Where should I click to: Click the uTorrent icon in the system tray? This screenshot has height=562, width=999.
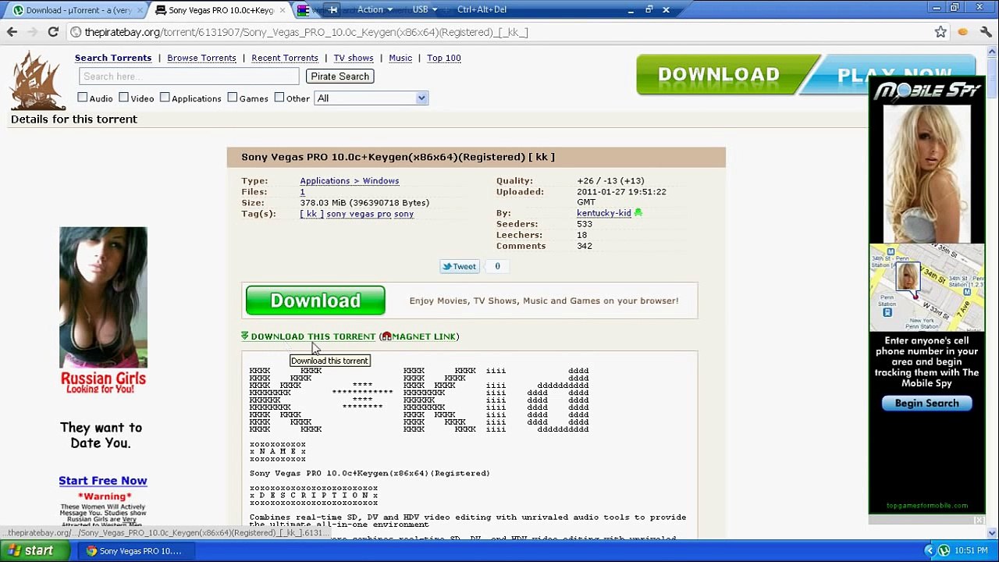pyautogui.click(x=944, y=551)
